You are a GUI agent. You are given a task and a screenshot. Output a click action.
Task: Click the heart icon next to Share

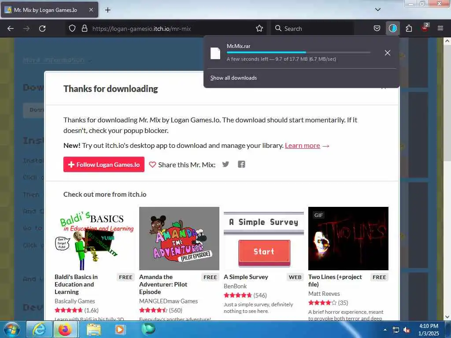[152, 165]
